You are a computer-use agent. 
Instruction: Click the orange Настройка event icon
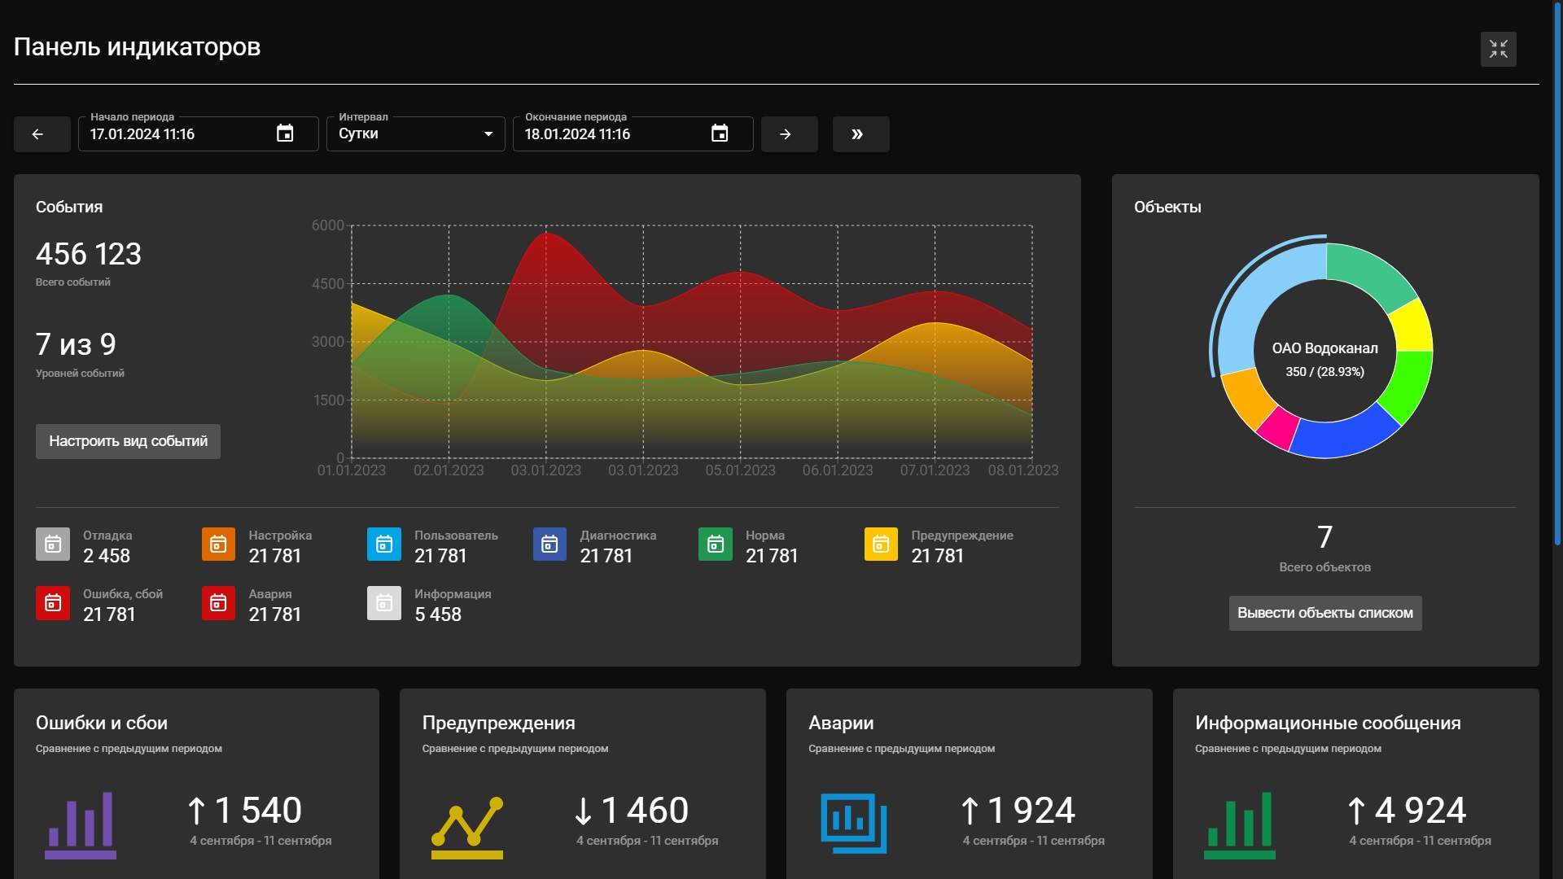(x=218, y=544)
